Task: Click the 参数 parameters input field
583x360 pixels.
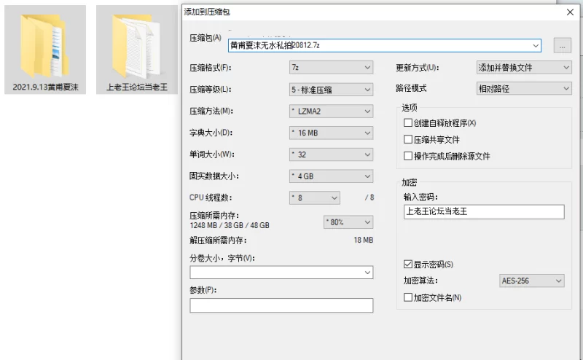Action: point(281,305)
